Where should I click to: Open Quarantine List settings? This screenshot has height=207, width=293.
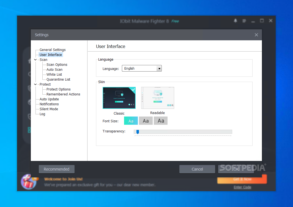(58, 80)
